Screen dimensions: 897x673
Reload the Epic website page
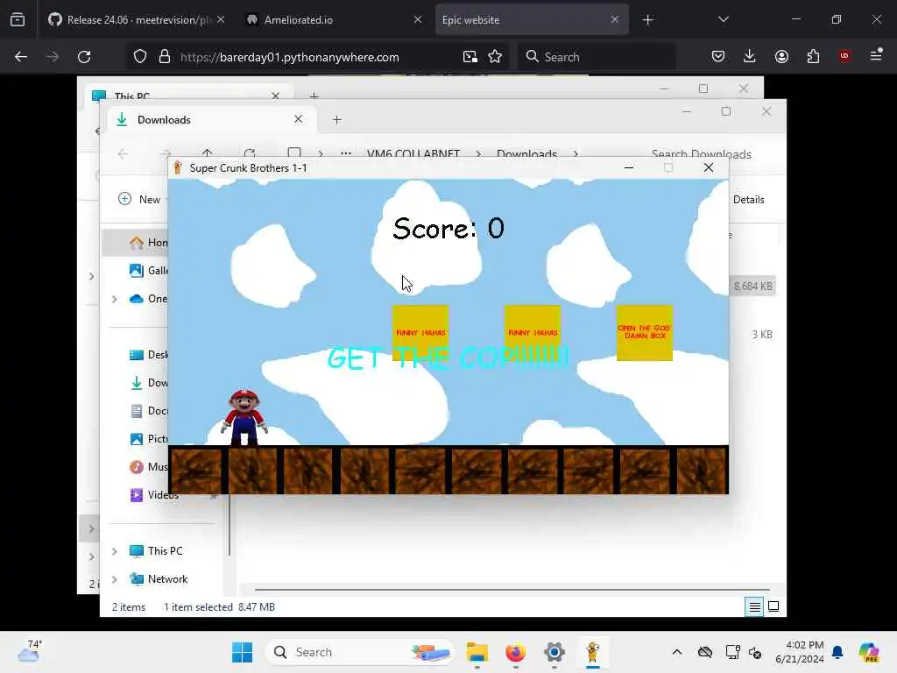pos(84,57)
